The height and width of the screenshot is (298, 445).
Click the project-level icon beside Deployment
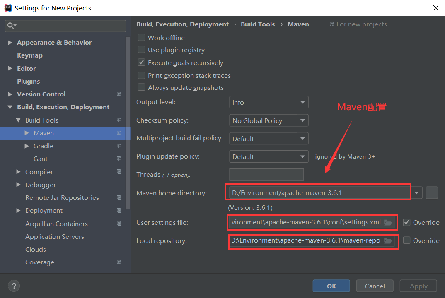click(x=119, y=210)
